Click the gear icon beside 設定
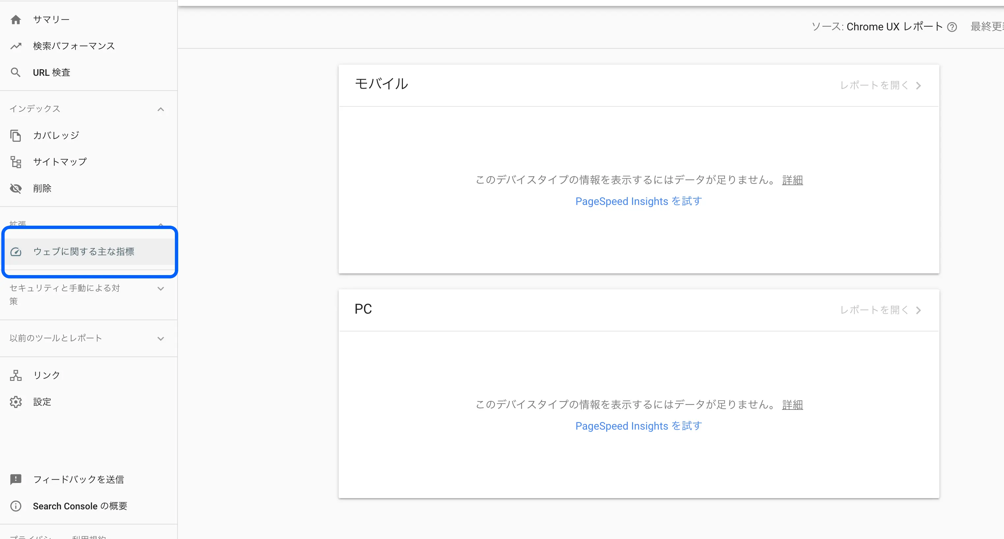 coord(15,402)
